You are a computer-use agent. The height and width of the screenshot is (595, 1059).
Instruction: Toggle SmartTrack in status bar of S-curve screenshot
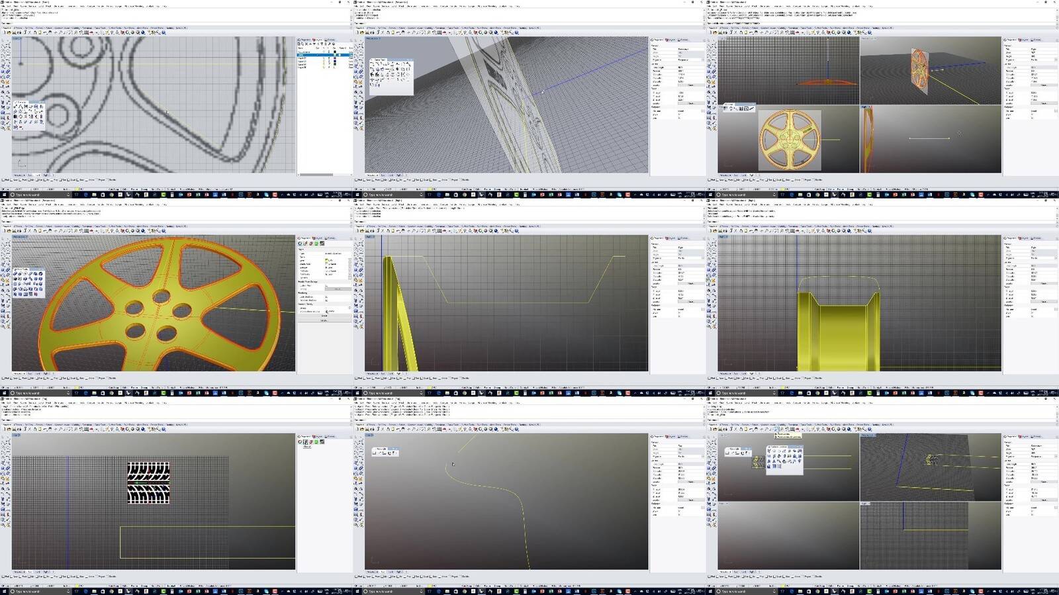[509, 586]
